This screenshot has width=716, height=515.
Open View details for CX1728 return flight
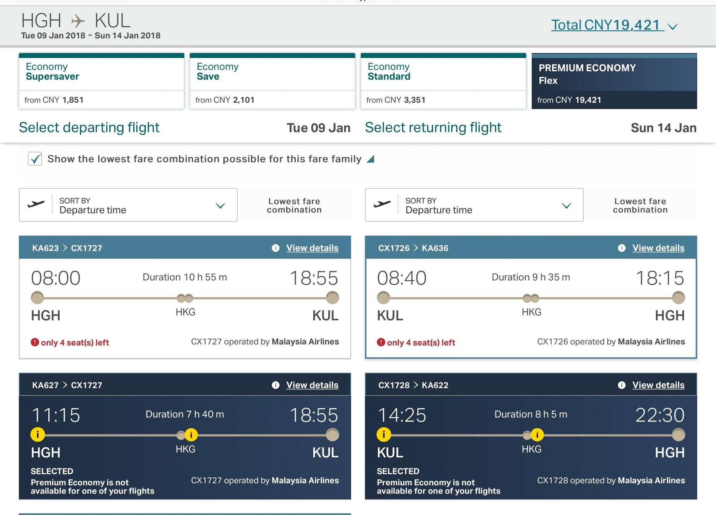[658, 385]
